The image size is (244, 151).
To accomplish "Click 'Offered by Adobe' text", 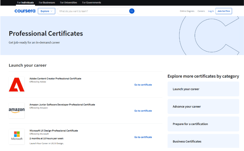I will pos(38,82).
